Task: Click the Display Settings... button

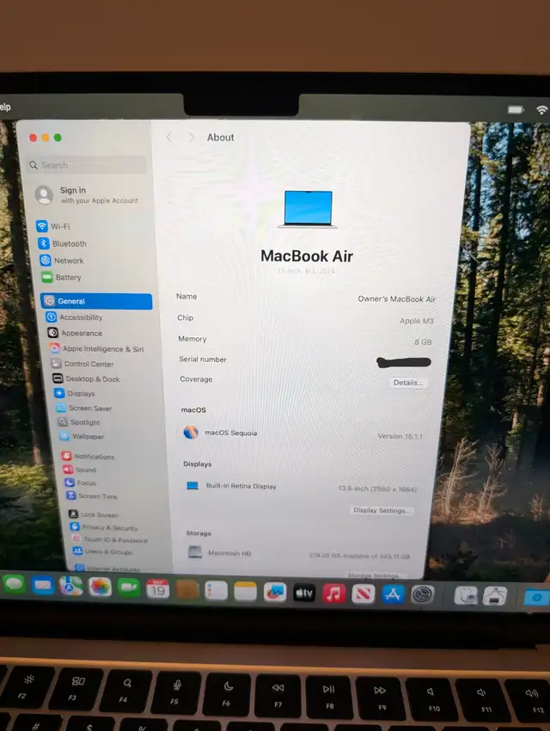Action: 381,510
